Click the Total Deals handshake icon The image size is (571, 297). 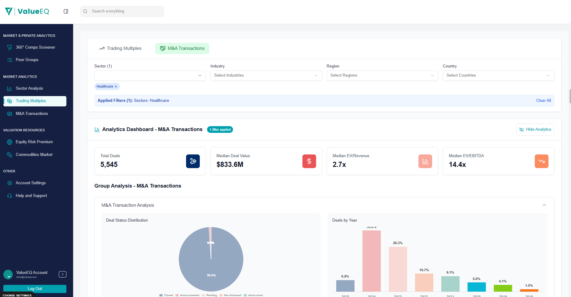coord(193,161)
